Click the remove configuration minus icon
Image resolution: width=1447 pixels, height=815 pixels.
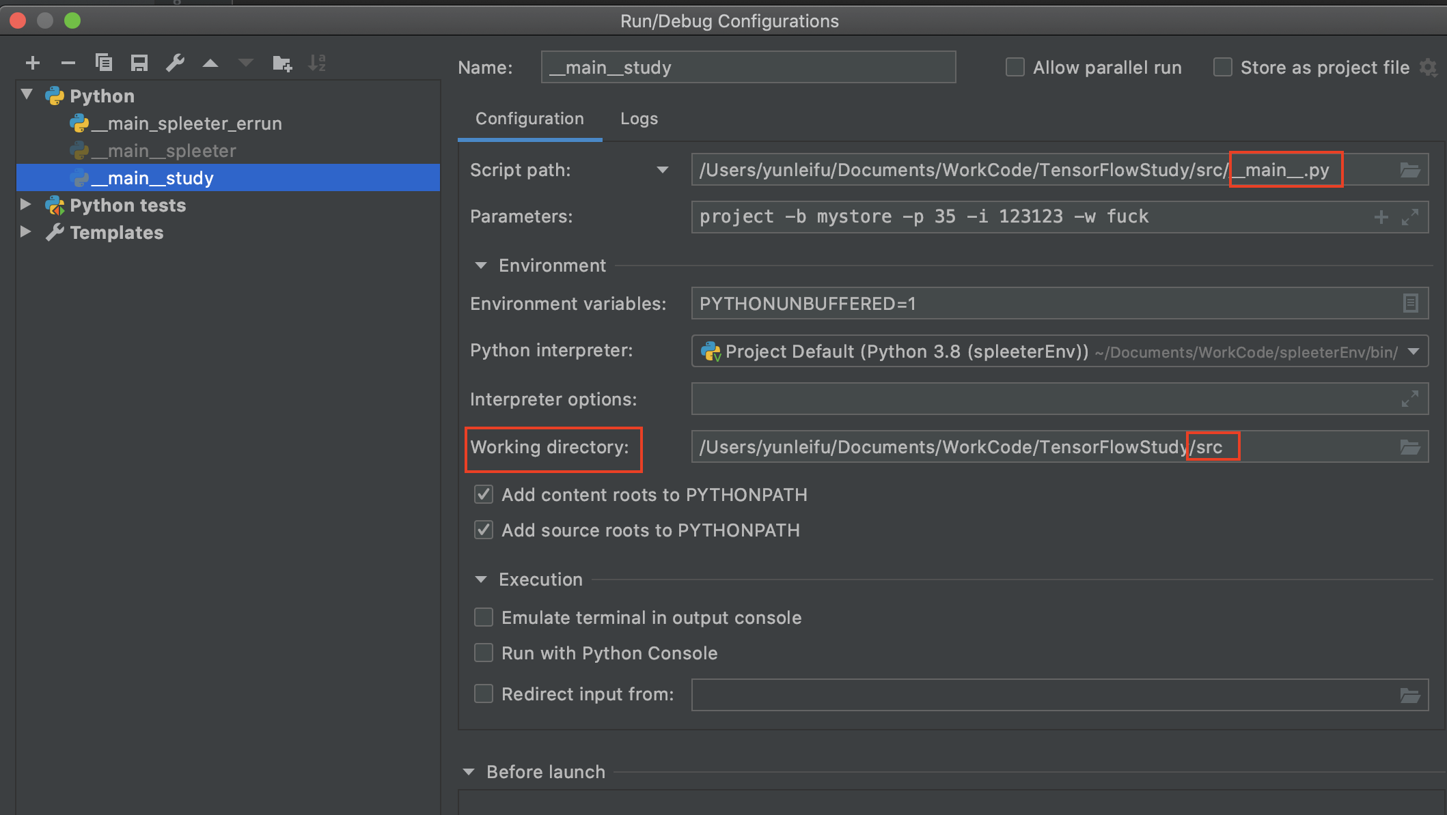(68, 63)
